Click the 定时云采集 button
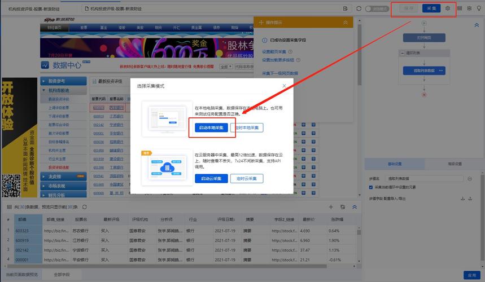Image resolution: width=485 pixels, height=282 pixels. pos(247,179)
